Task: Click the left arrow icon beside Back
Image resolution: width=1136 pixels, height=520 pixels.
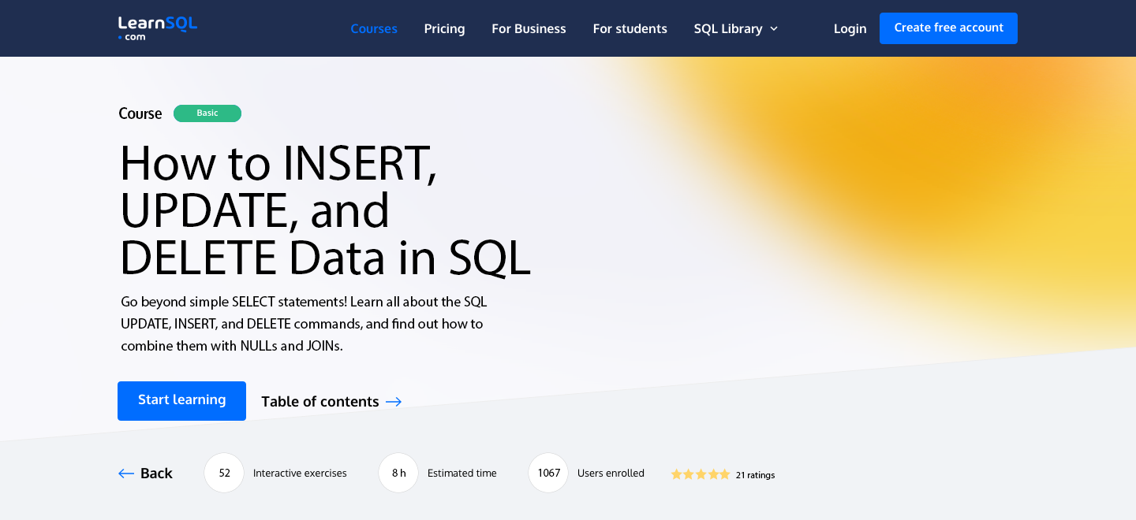Action: 126,474
